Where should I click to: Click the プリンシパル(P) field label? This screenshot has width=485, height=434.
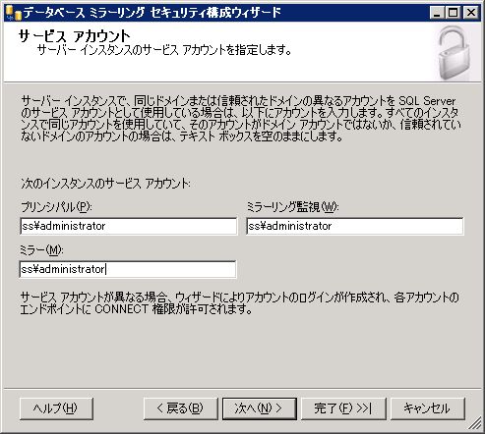pos(56,207)
